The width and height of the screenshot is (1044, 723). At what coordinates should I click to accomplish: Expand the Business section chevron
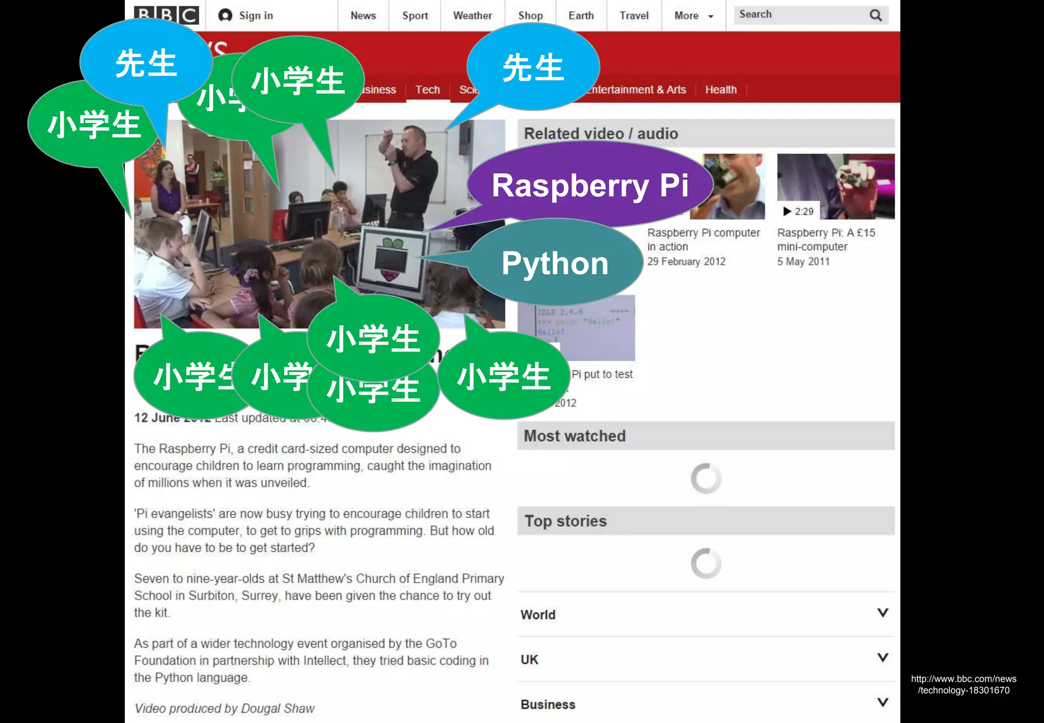pyautogui.click(x=882, y=703)
